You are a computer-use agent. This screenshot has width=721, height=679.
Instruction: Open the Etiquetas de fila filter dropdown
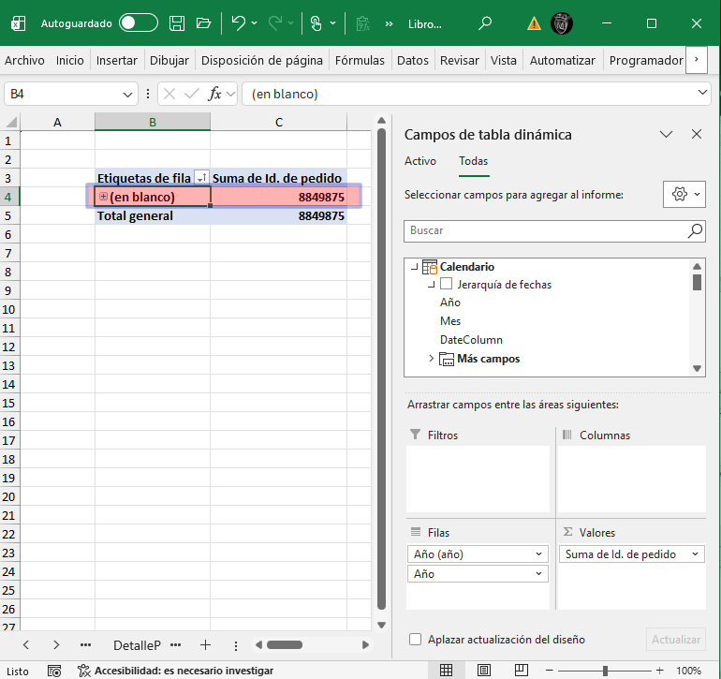coord(201,178)
